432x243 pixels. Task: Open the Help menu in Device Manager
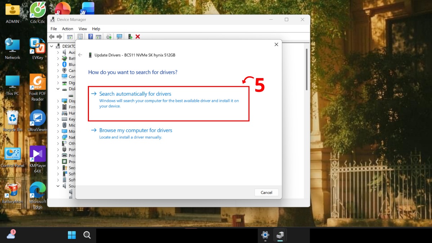coord(96,29)
